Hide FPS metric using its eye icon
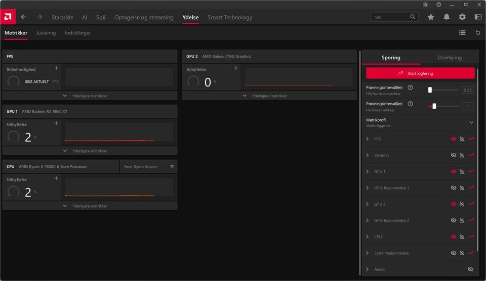This screenshot has width=486, height=281. tap(454, 139)
